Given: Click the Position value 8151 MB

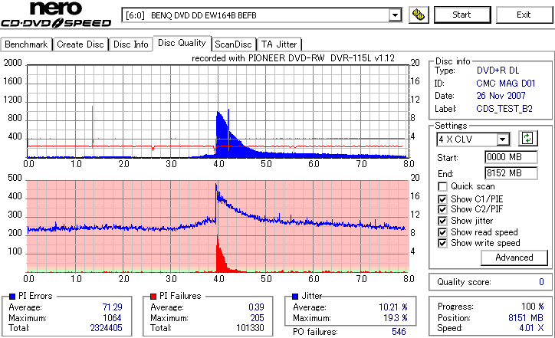Looking at the screenshot, I should (526, 318).
